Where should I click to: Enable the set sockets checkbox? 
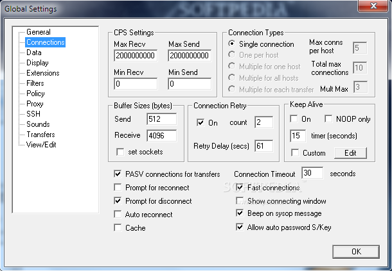(119, 152)
